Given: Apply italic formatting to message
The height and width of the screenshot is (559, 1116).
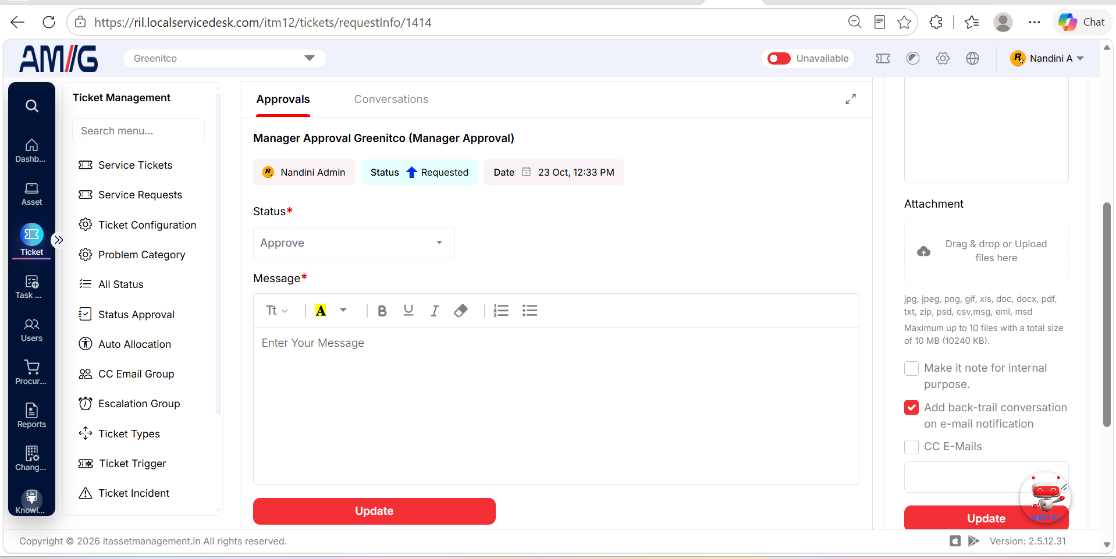Looking at the screenshot, I should point(435,311).
